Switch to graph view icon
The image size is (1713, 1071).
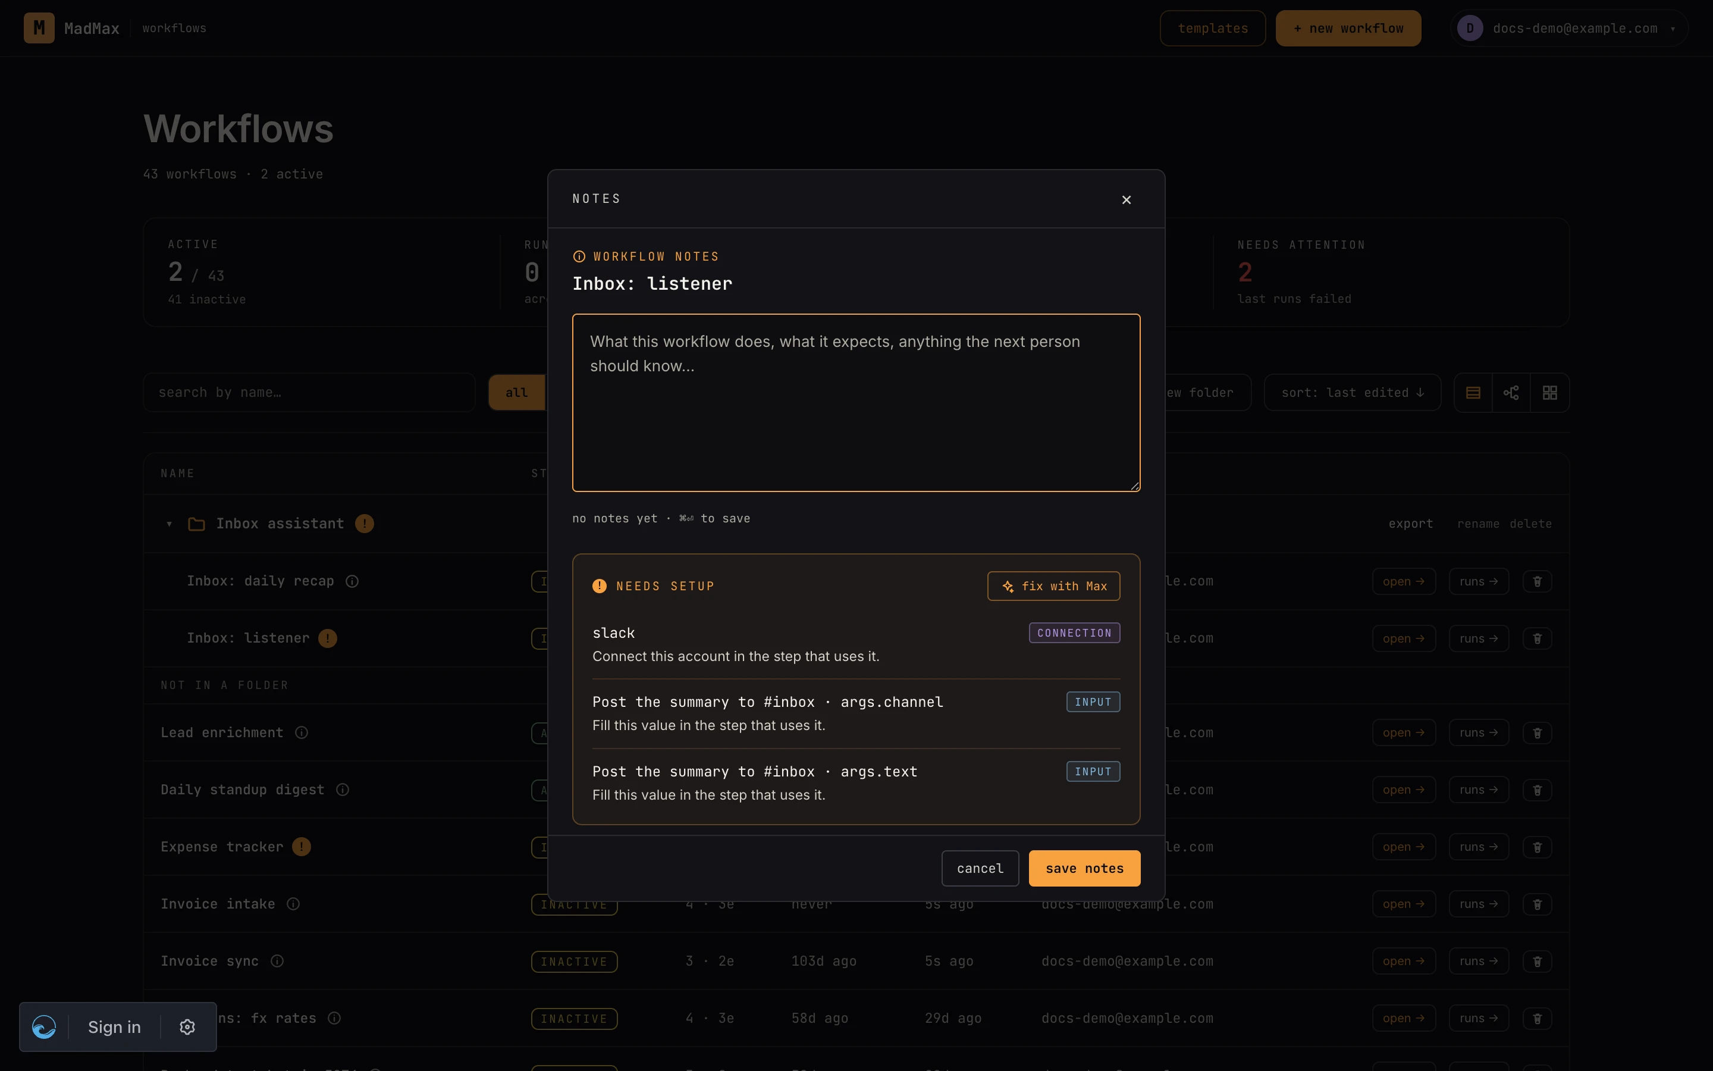point(1511,393)
